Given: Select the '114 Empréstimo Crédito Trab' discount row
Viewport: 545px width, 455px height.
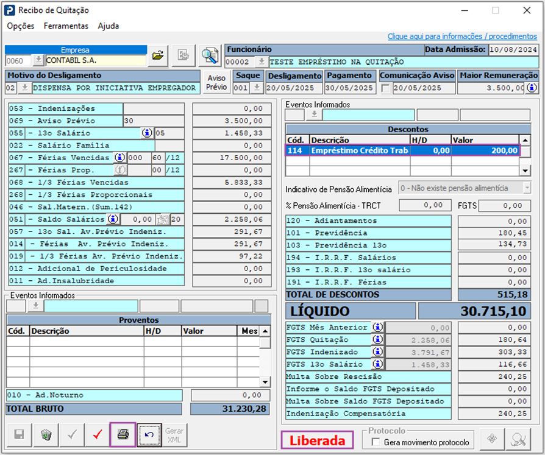Looking at the screenshot, I should tap(402, 150).
